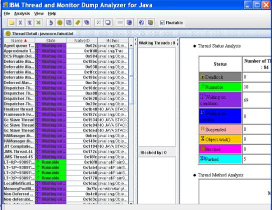Click the yellow gear Thread Detail toolbar icon
This screenshot has height=210, width=272.
(60, 22)
